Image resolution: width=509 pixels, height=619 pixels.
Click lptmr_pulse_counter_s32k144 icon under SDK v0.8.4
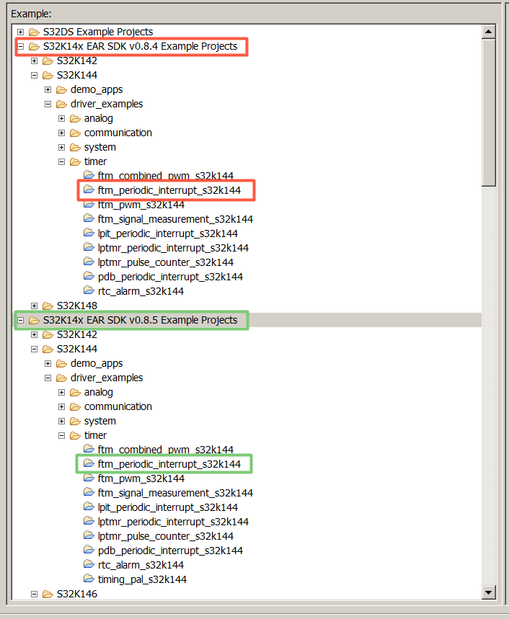pyautogui.click(x=89, y=262)
